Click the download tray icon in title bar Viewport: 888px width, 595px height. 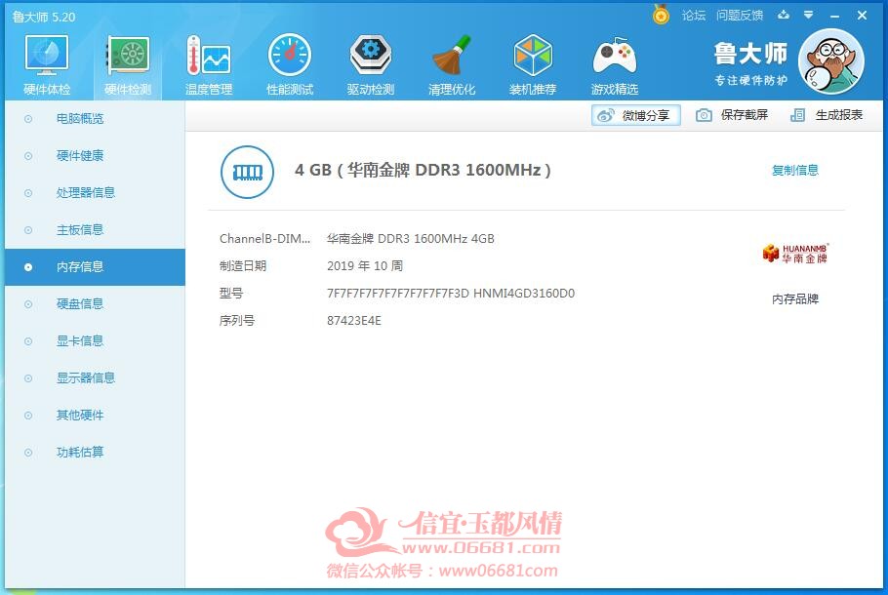784,16
